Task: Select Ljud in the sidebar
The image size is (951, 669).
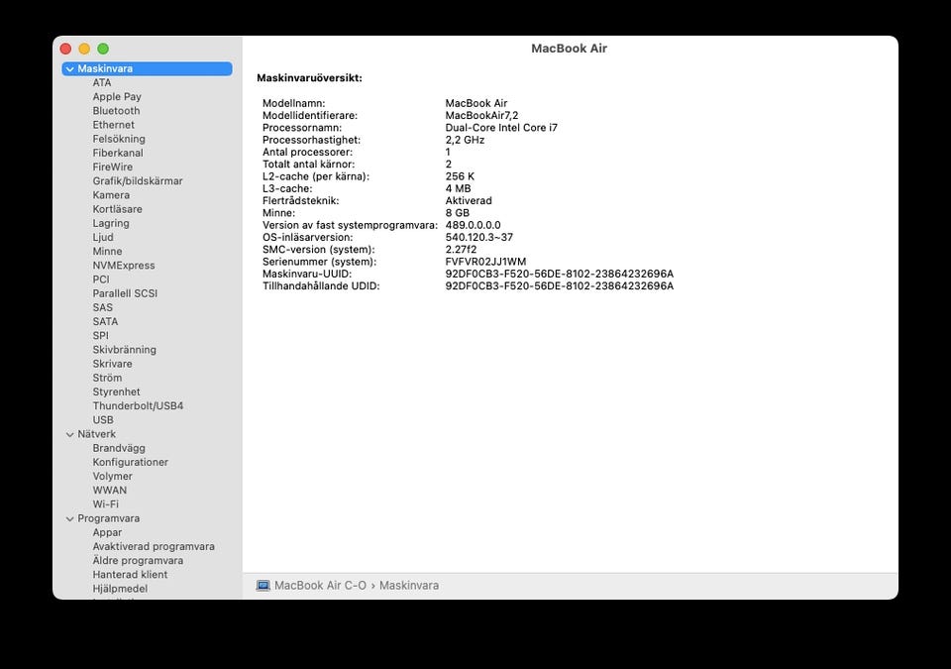Action: 103,237
